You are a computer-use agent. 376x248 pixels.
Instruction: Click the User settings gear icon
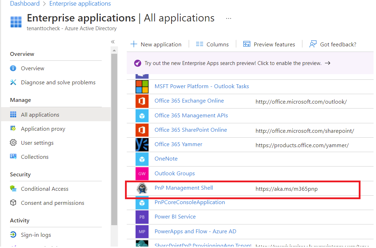pos(13,143)
